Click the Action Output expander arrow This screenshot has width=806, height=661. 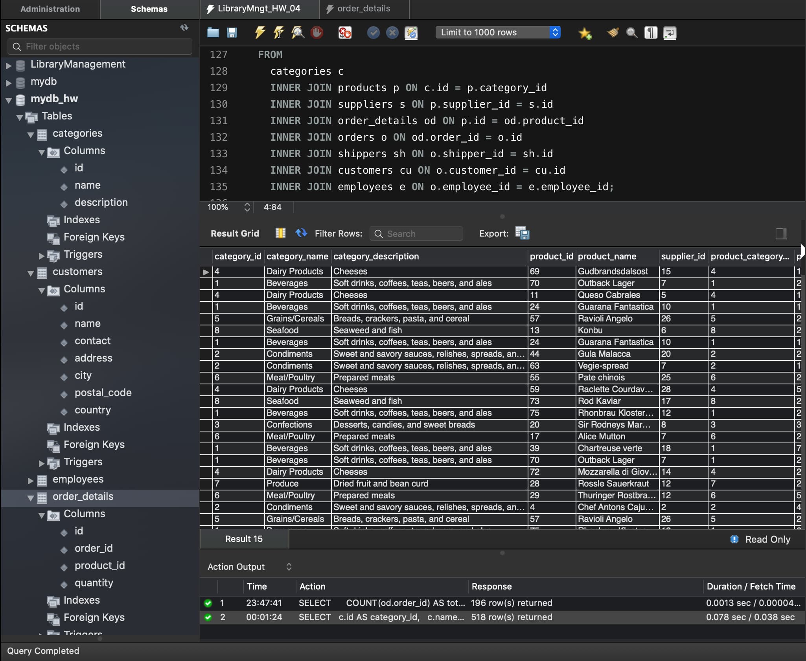[x=288, y=567]
